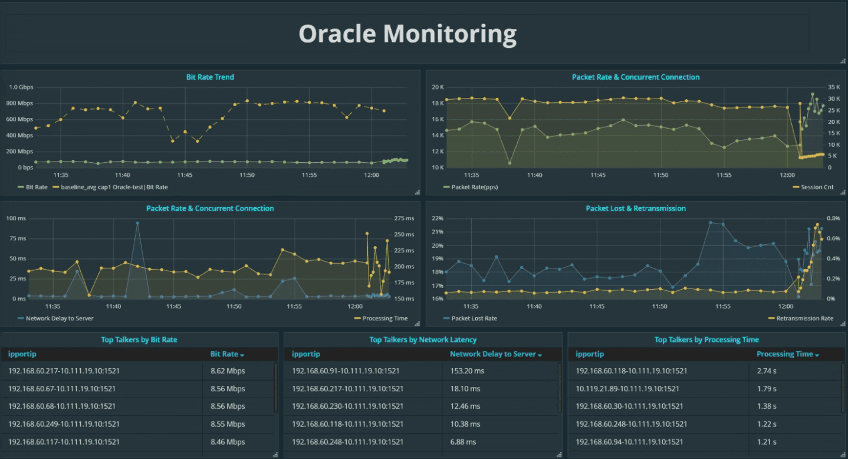Open the Bit Rate Trend panel title menu
The height and width of the screenshot is (459, 848).
pyautogui.click(x=210, y=77)
